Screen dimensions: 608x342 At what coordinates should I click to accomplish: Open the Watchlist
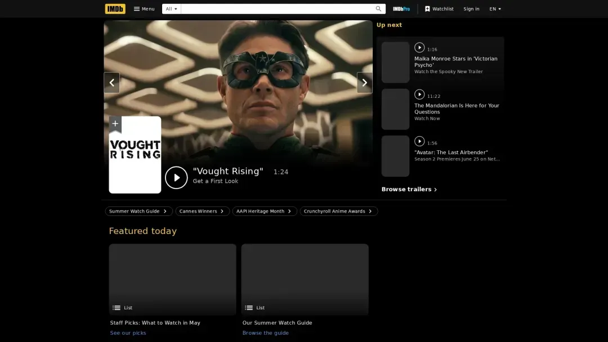[x=439, y=8]
